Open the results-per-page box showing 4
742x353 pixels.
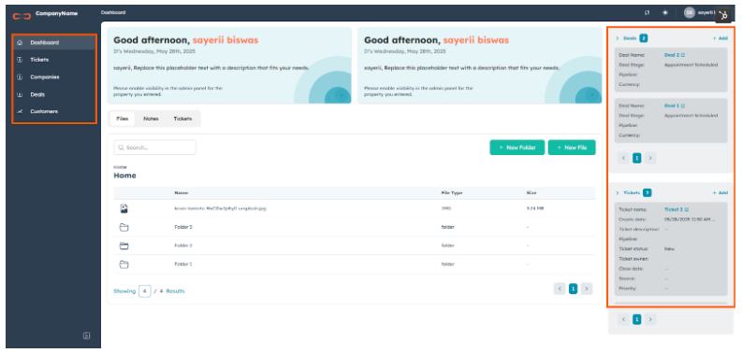pyautogui.click(x=145, y=291)
